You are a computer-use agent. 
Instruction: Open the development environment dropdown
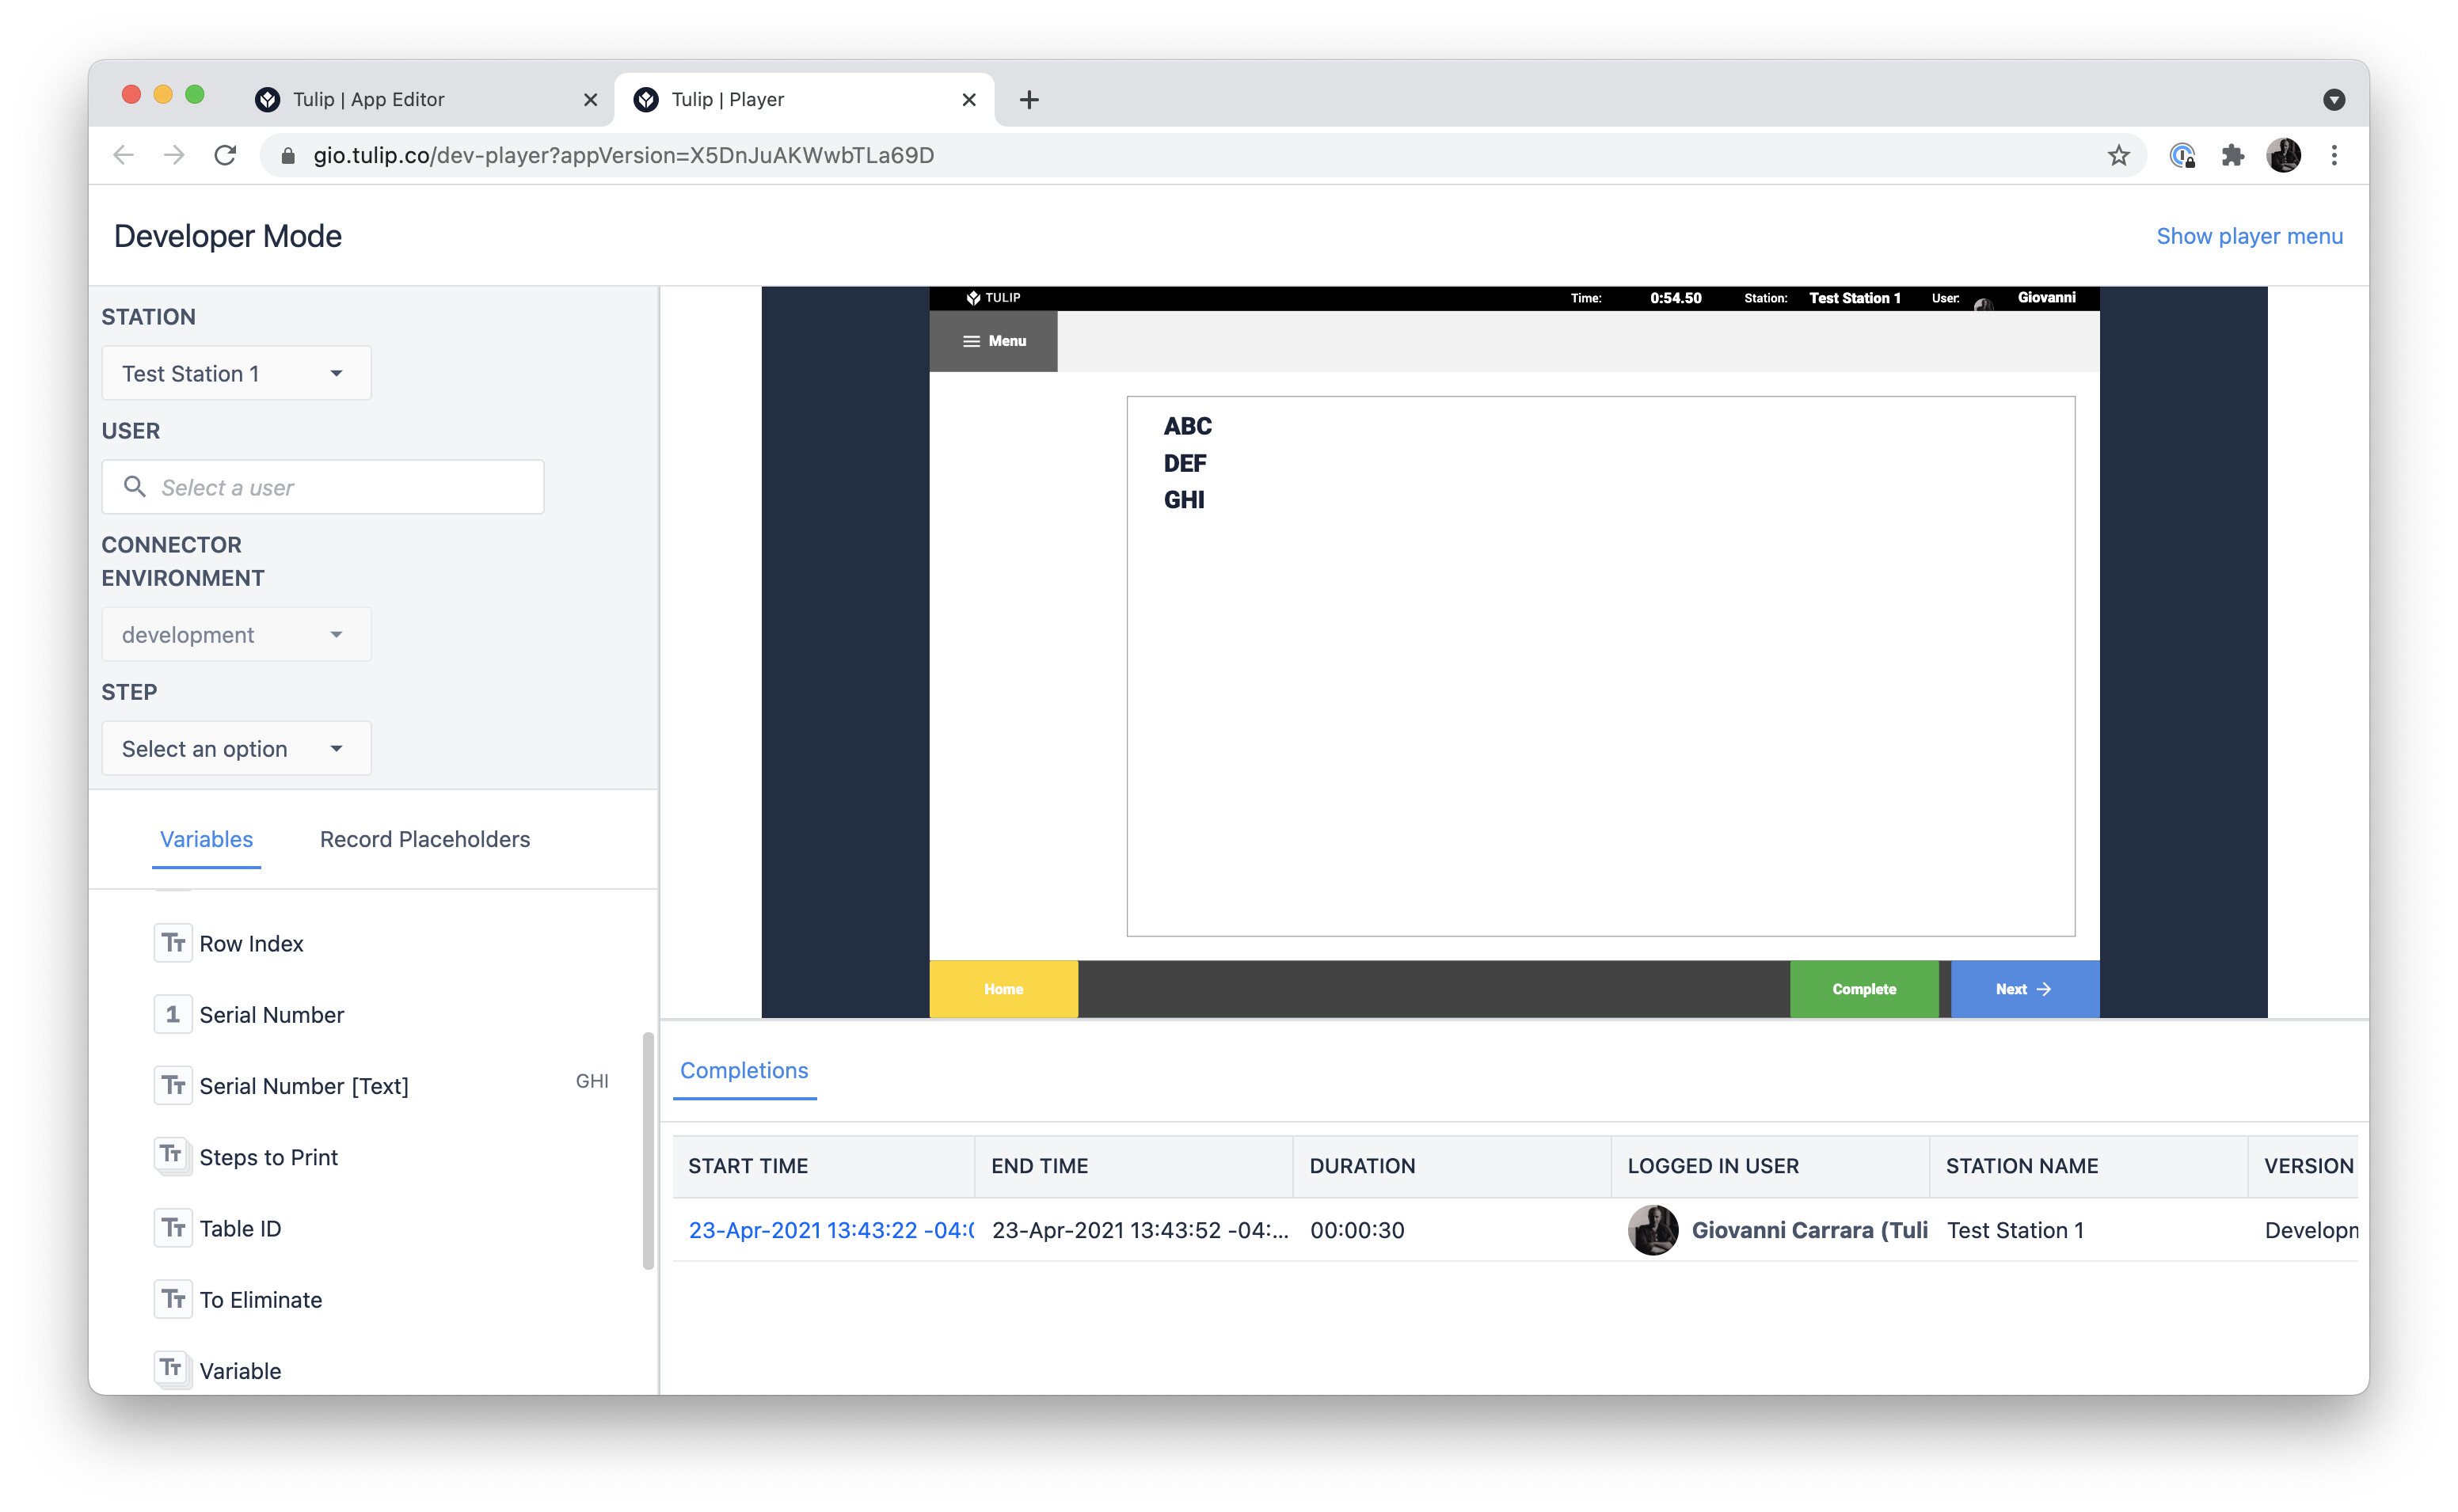(236, 634)
